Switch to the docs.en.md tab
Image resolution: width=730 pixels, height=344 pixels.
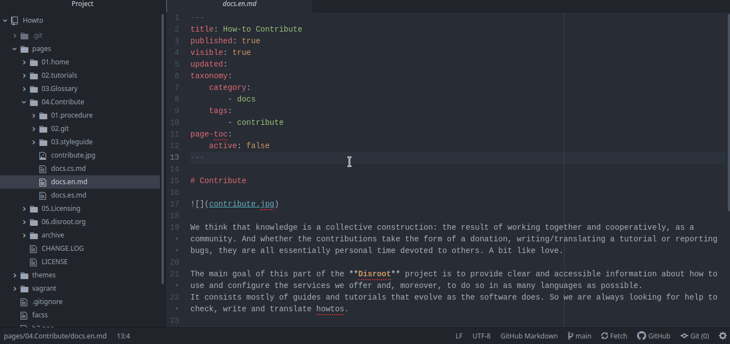point(239,4)
